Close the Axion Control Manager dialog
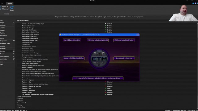 [138, 35]
